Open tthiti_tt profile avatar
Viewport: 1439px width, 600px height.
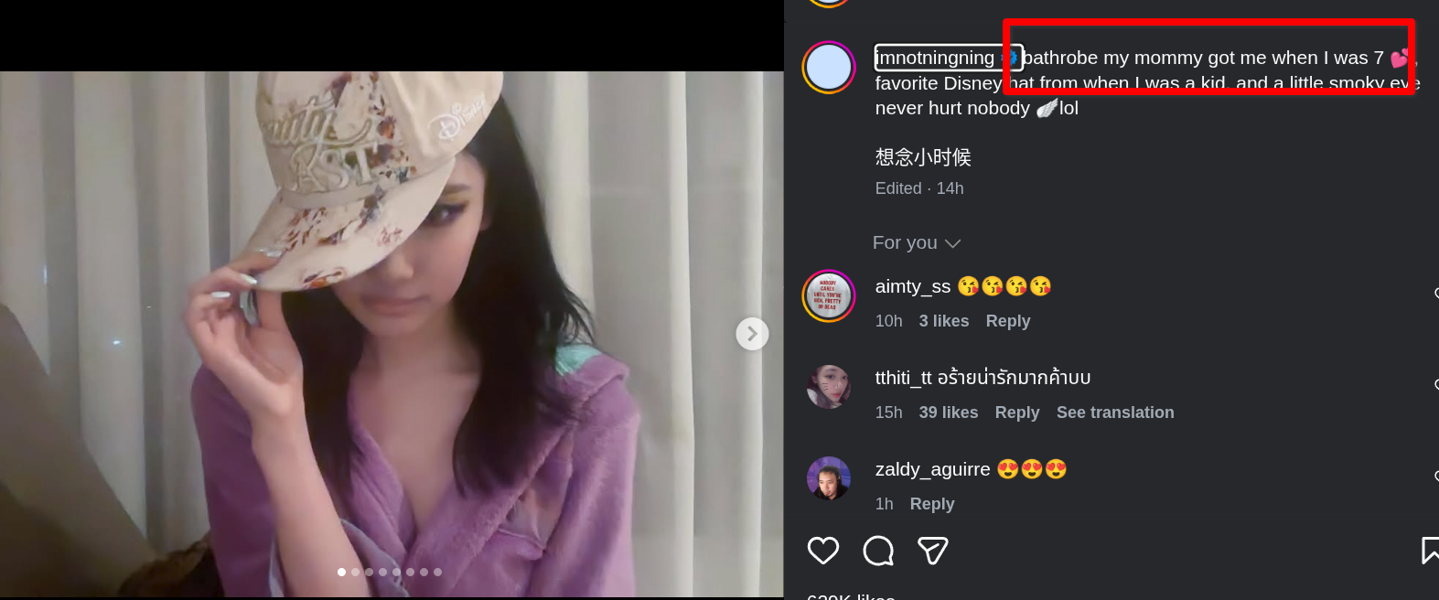click(829, 386)
